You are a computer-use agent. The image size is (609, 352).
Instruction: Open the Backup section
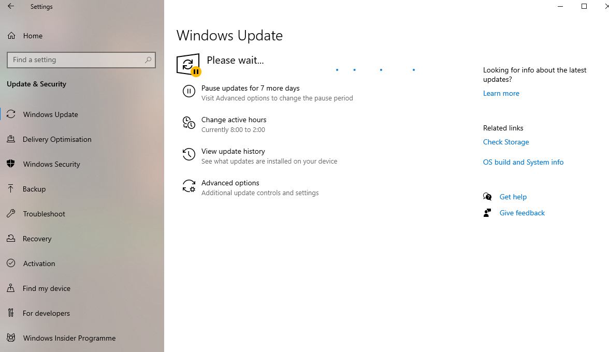click(34, 189)
